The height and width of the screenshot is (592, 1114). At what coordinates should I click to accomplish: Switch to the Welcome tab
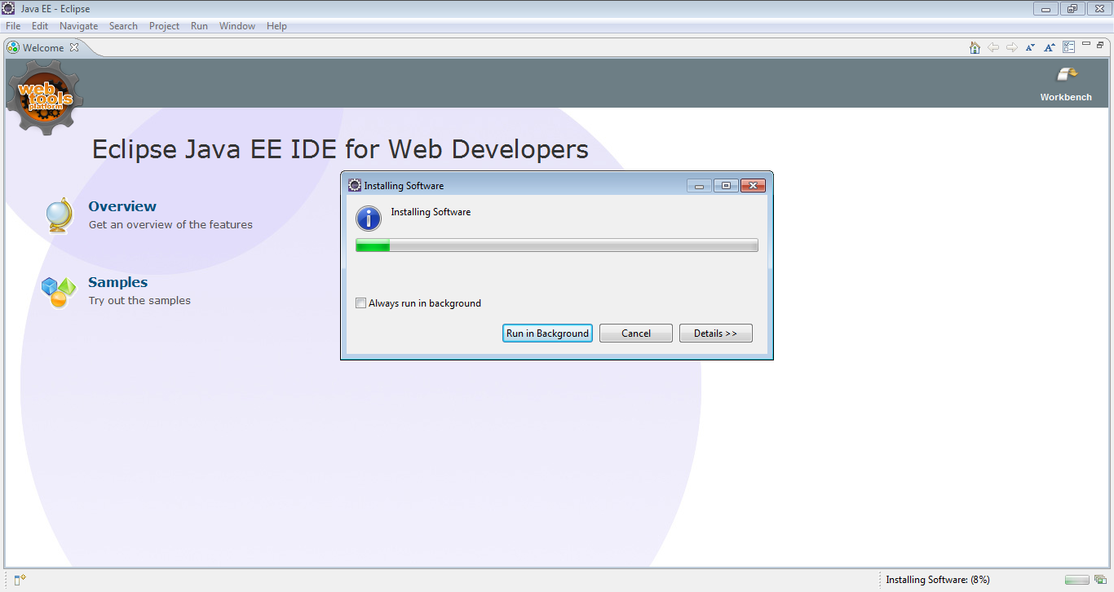pyautogui.click(x=41, y=47)
